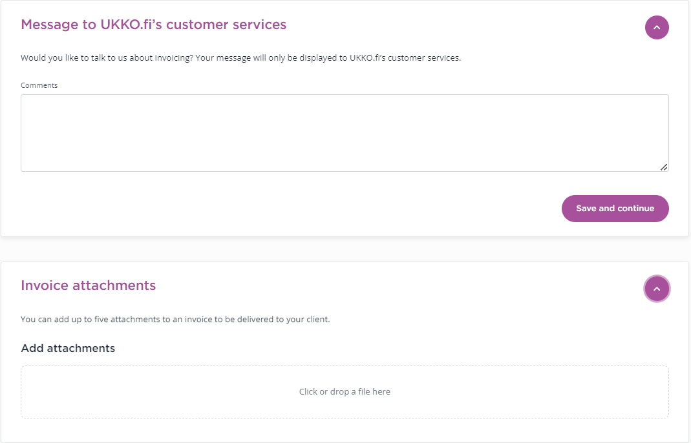Click the resize grip of the Comments box
Viewport: 691px width, 443px height.
(664, 167)
